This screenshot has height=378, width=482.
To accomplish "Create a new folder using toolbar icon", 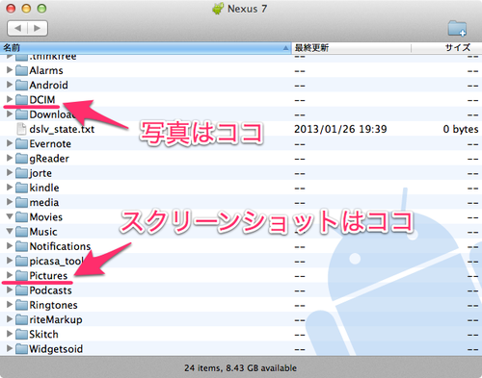I will click(x=457, y=29).
